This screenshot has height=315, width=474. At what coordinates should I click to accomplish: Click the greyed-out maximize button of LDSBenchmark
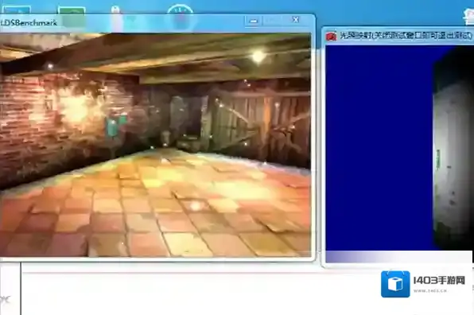click(274, 20)
